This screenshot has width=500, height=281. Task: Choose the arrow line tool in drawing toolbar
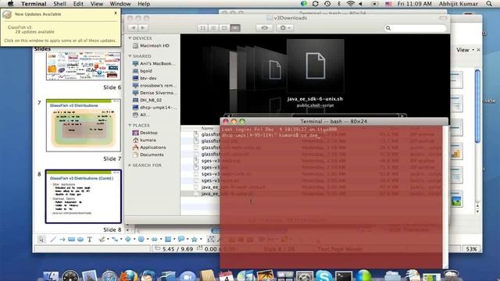pyautogui.click(x=62, y=239)
